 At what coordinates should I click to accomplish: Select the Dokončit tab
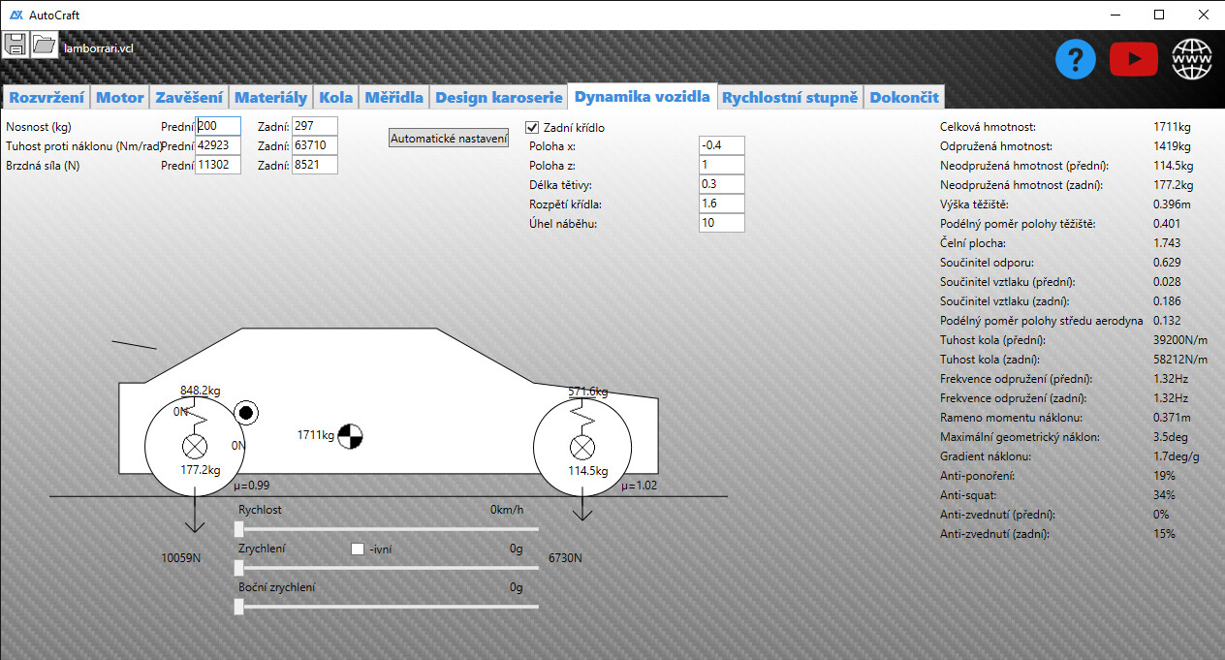902,97
